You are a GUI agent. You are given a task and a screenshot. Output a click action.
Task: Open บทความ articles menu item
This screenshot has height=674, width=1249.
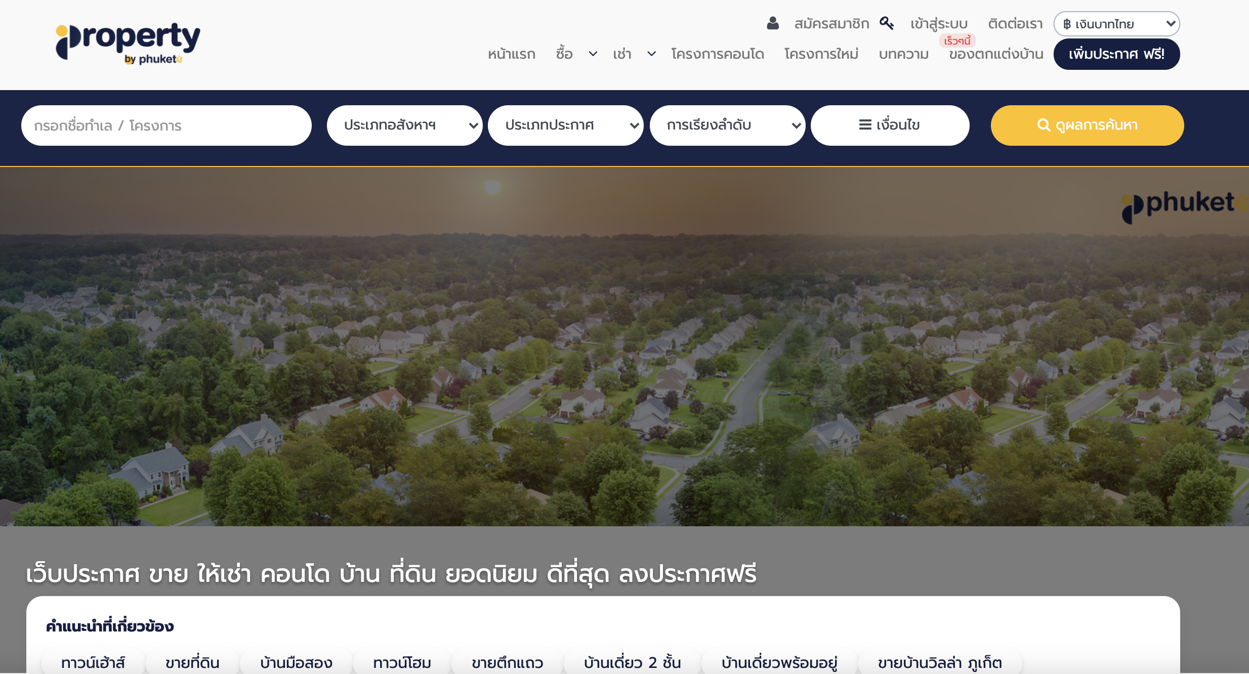(x=904, y=54)
